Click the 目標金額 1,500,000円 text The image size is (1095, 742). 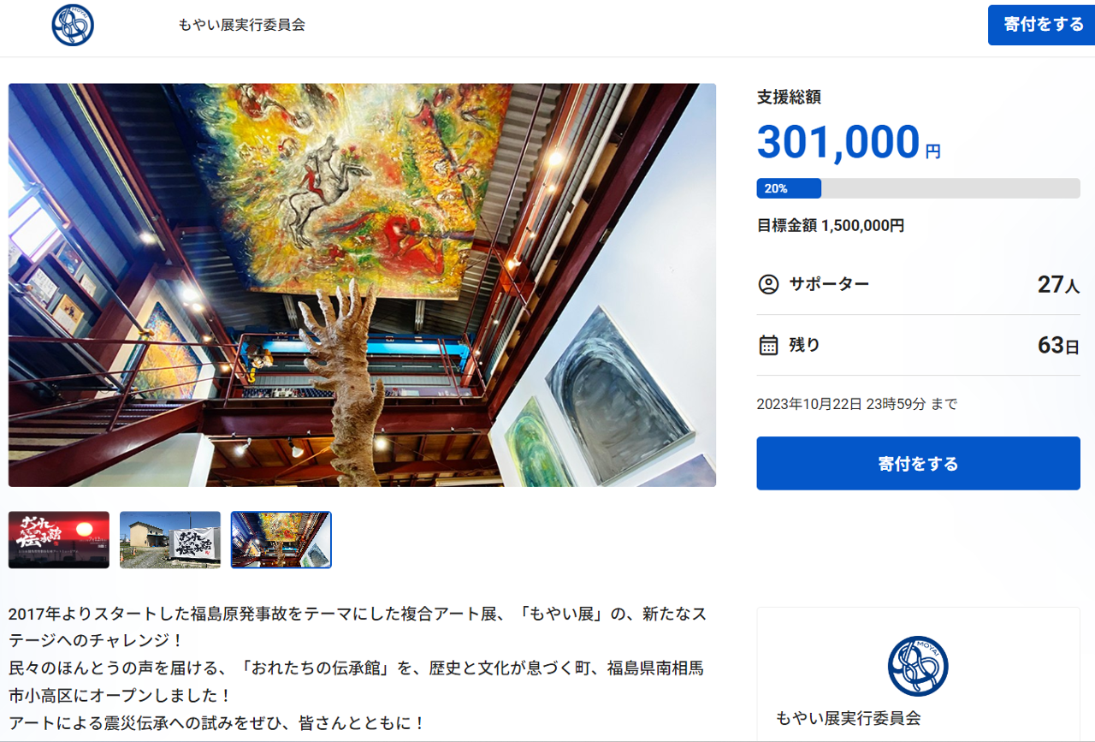[831, 226]
